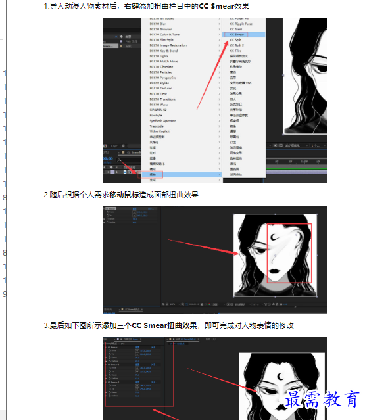Click search icon in step 1 timeline

tap(119, 160)
